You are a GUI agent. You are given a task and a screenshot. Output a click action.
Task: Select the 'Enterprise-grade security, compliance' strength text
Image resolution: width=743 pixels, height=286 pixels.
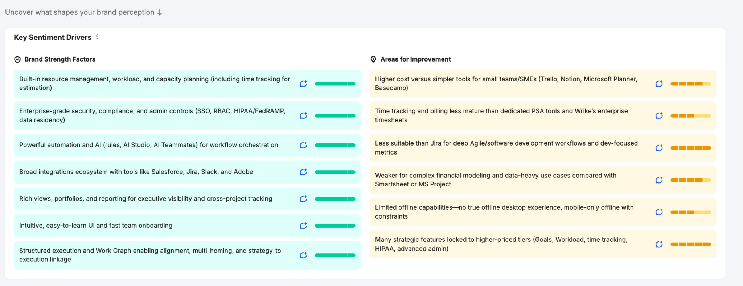click(152, 115)
